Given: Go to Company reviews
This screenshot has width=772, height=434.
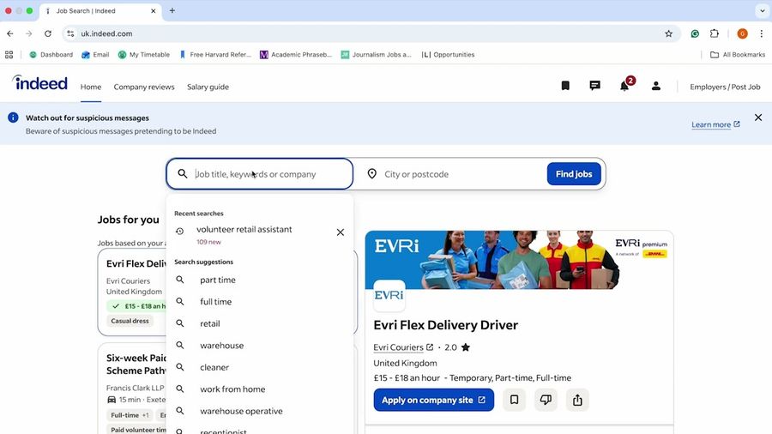Looking at the screenshot, I should pos(144,87).
